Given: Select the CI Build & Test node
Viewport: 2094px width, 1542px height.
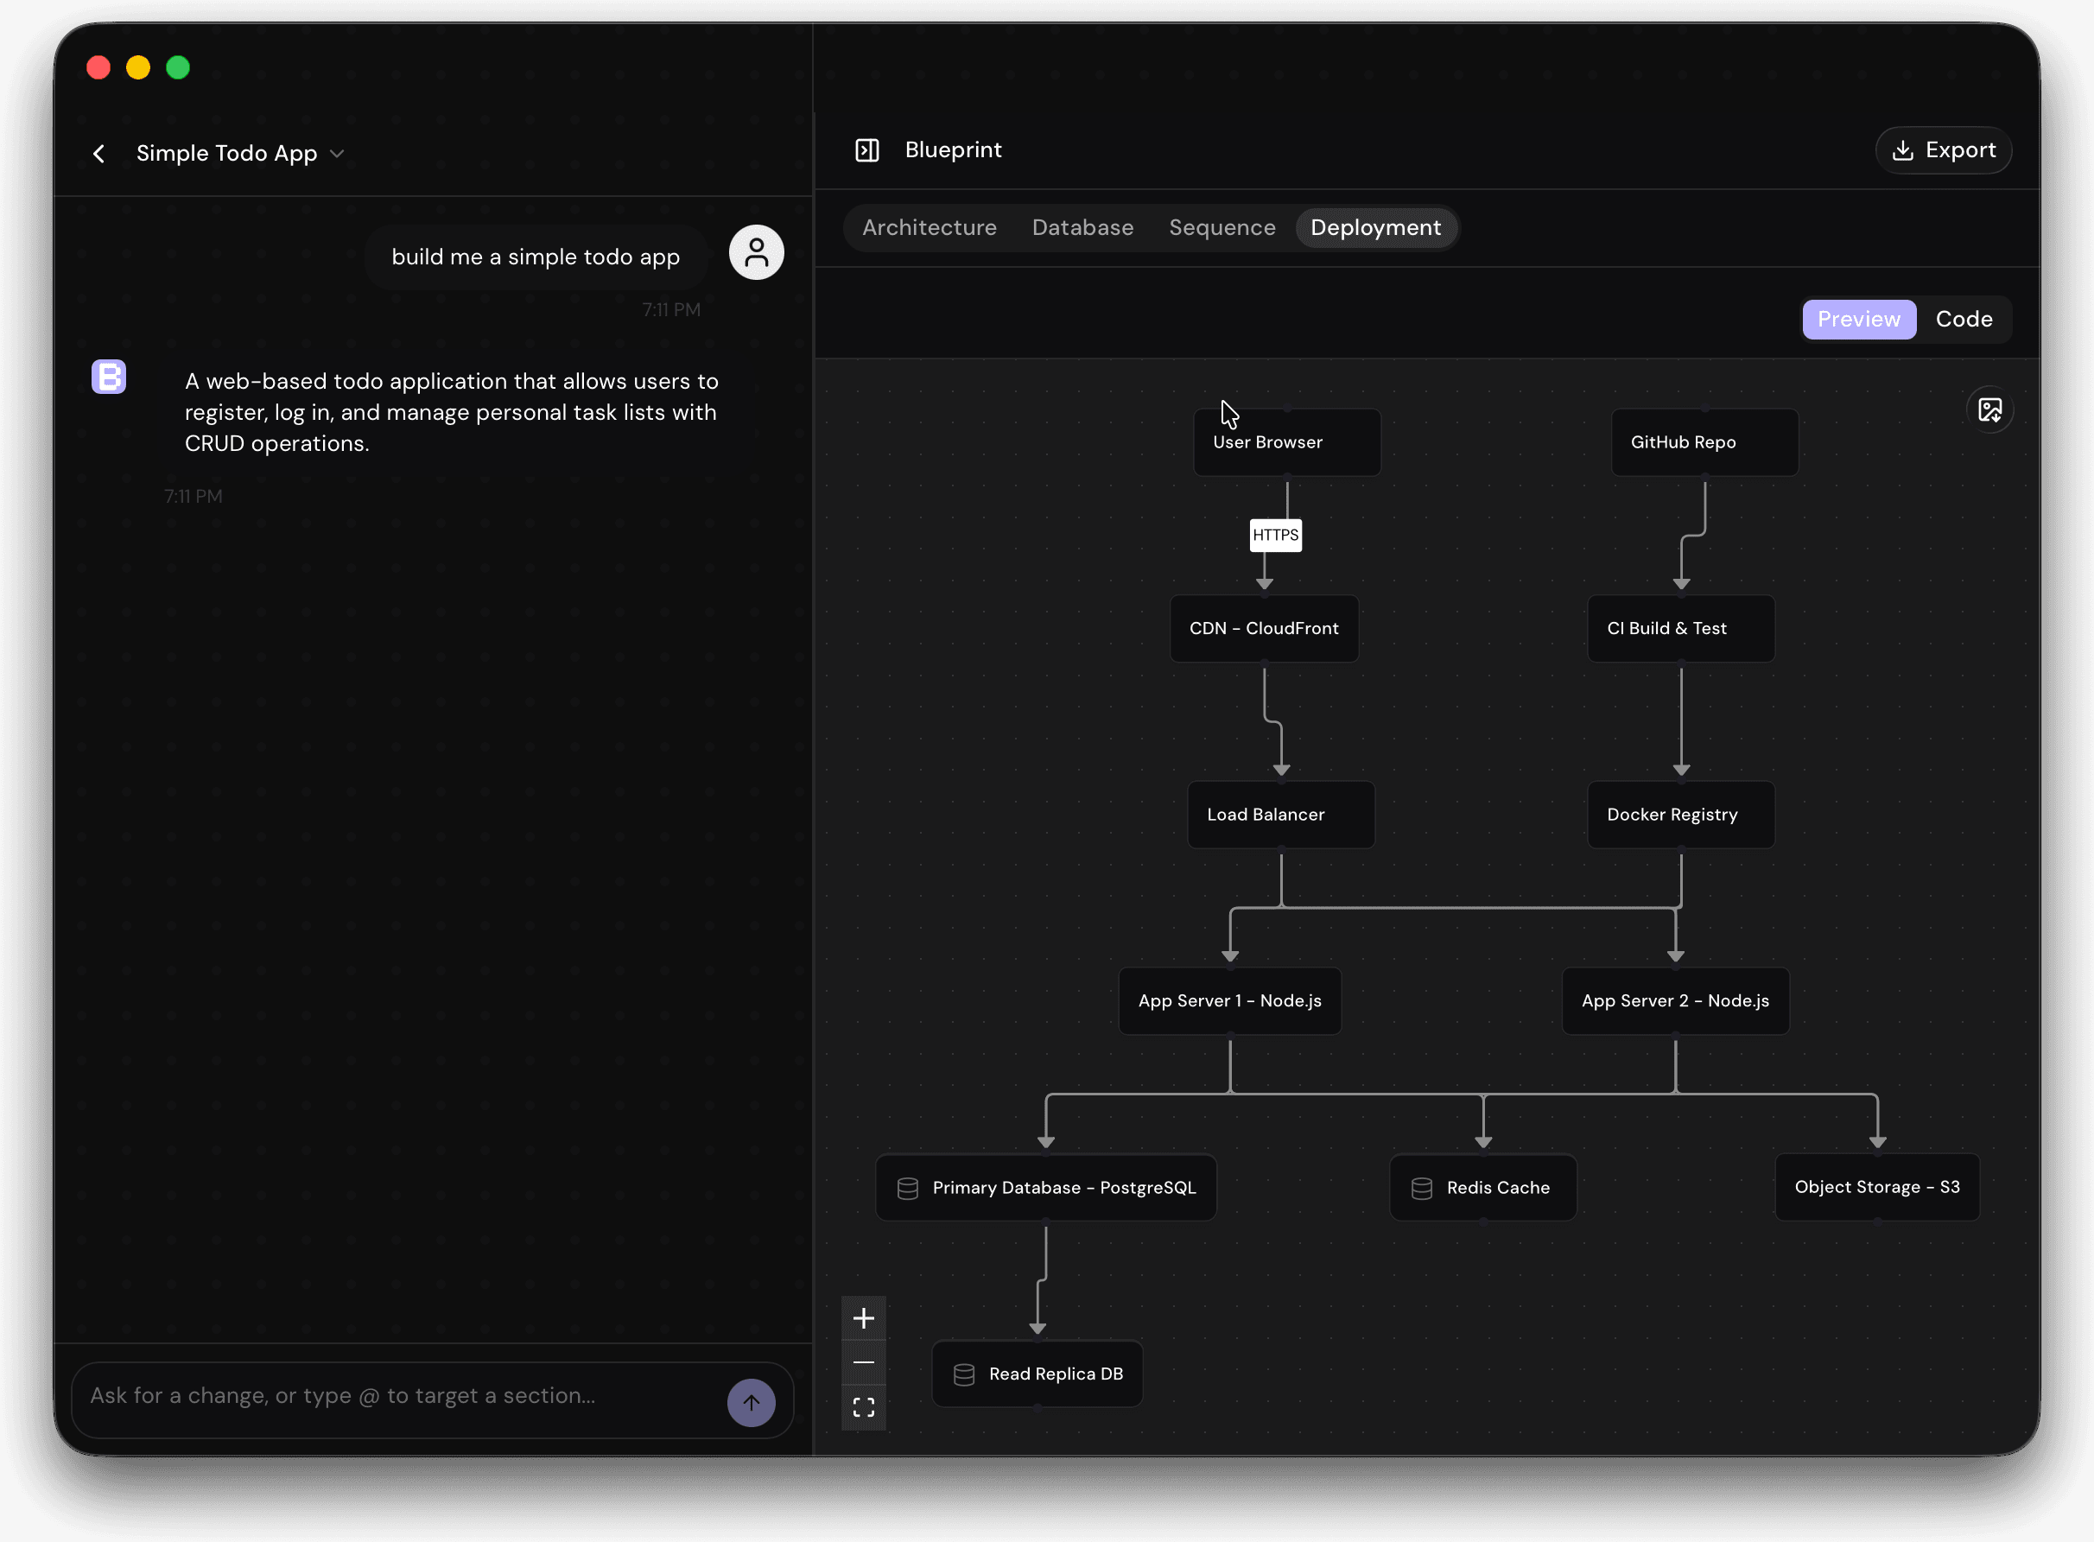Looking at the screenshot, I should [1680, 628].
